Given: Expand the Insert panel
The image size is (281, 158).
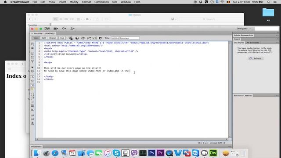Looking at the screenshot, I should pos(237,39).
